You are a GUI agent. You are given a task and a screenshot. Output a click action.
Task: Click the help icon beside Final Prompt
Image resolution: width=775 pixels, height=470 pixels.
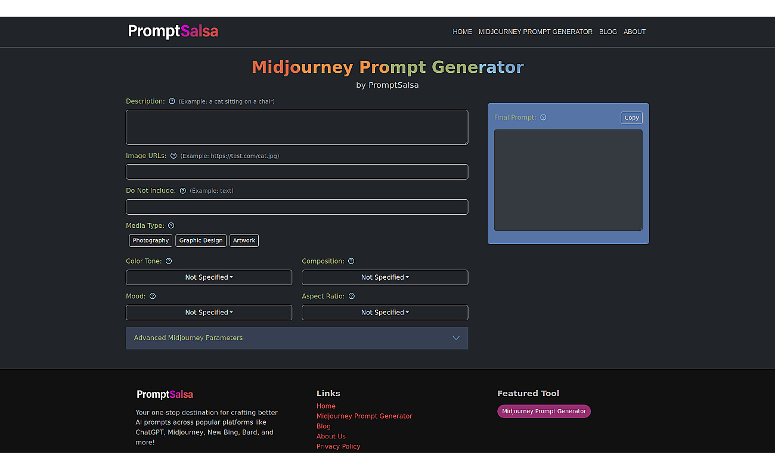point(543,117)
